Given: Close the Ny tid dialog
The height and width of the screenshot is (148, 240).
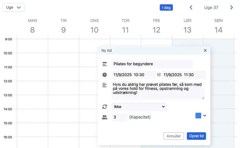Looking at the screenshot, I should point(205,50).
